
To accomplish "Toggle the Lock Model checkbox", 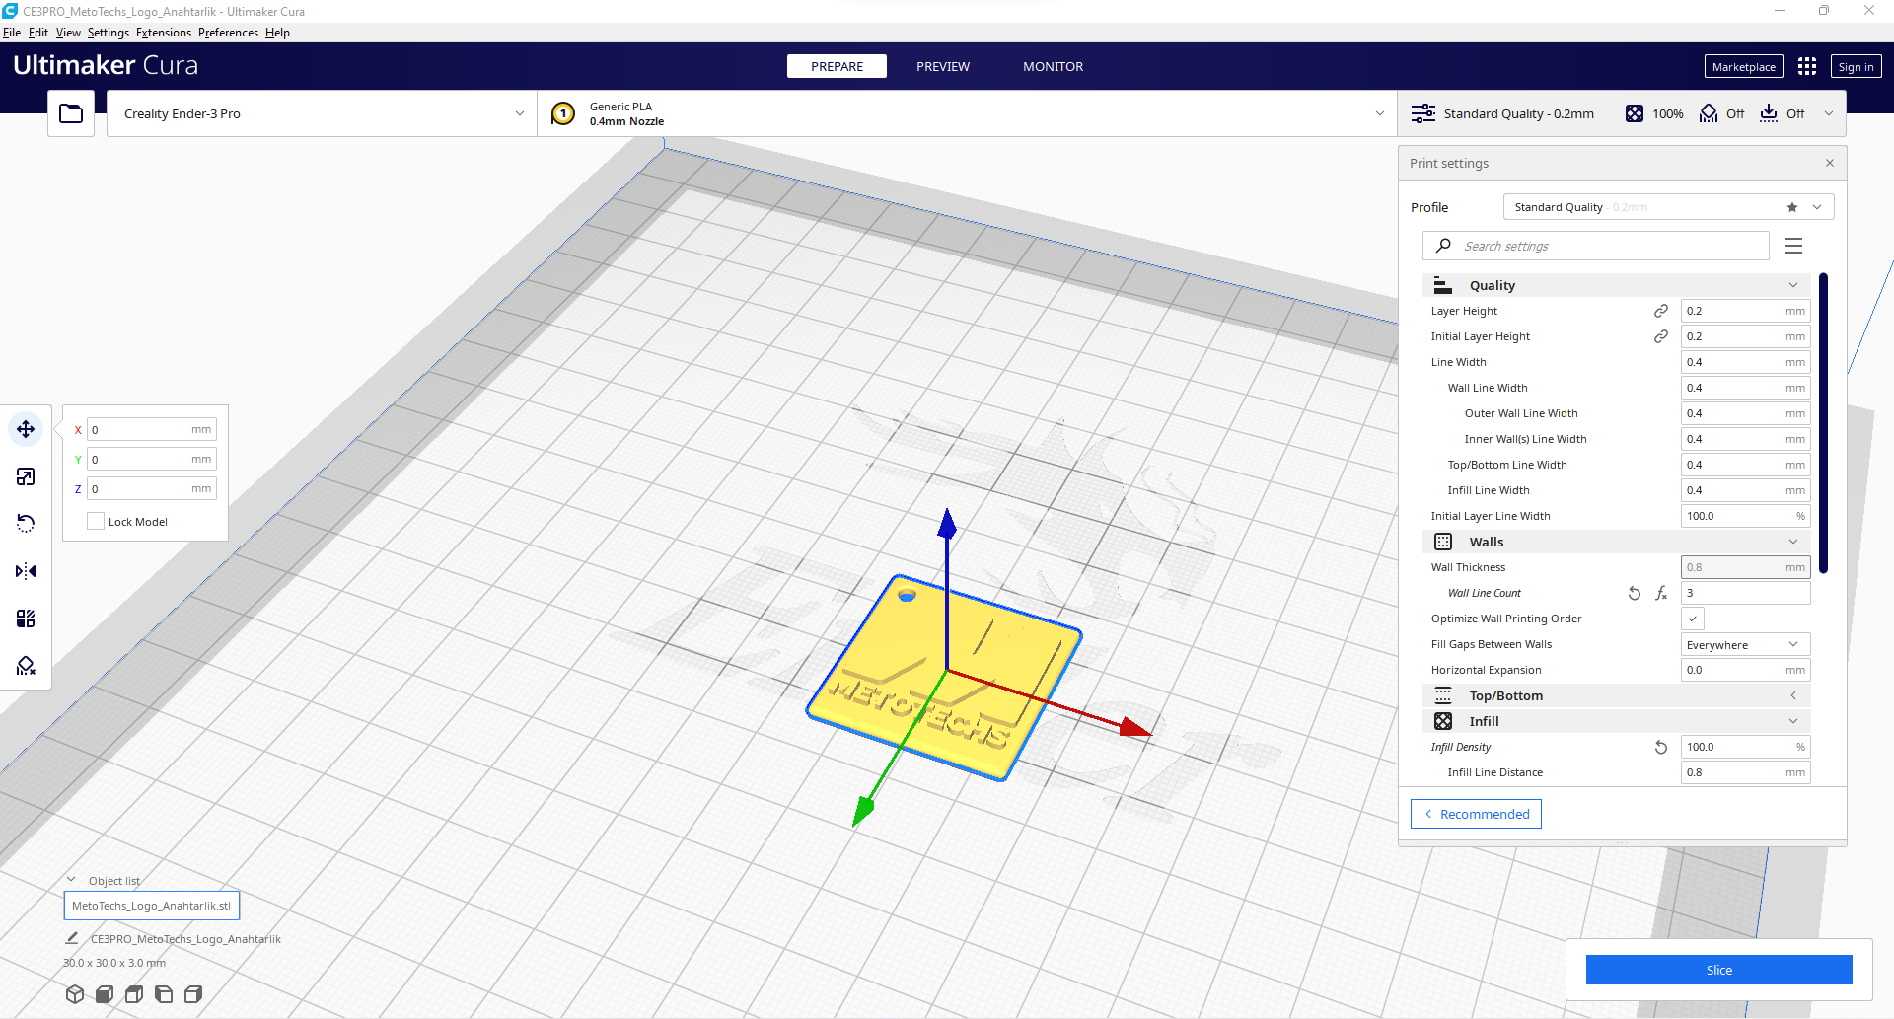I will point(96,521).
